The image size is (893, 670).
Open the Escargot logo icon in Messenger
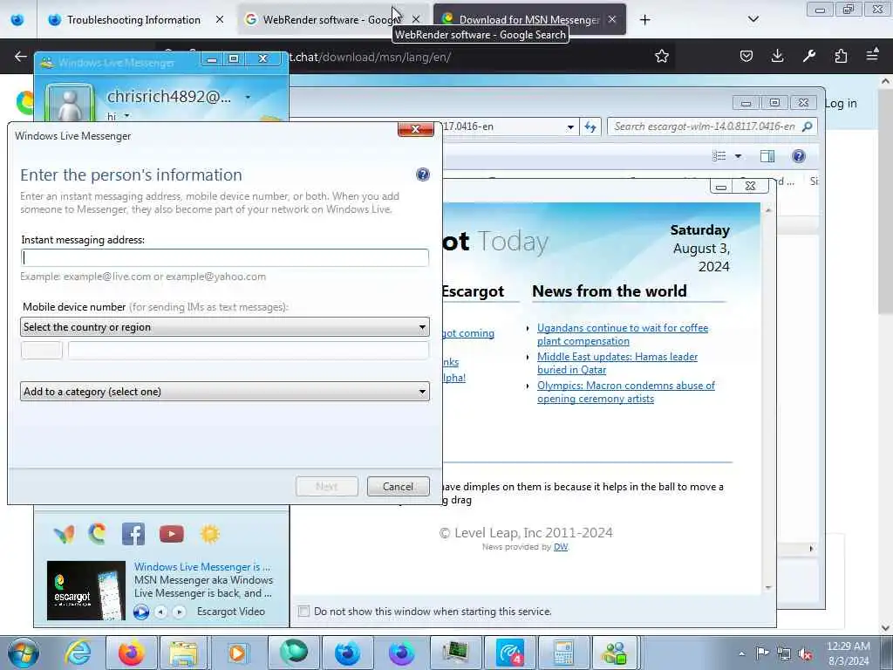(98, 534)
